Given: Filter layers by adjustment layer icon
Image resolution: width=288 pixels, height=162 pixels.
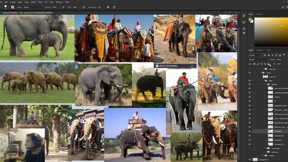Looking at the screenshot, I should (x=269, y=55).
